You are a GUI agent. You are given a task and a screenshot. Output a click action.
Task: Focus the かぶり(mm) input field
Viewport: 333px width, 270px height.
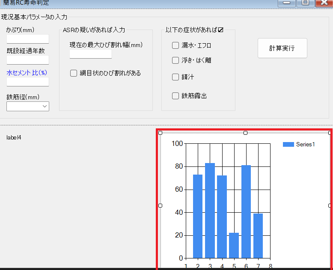click(28, 39)
